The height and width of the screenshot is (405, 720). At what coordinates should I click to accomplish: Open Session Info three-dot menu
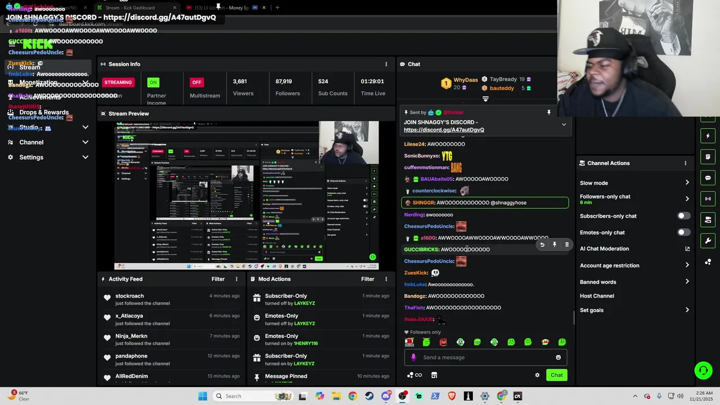click(x=386, y=64)
